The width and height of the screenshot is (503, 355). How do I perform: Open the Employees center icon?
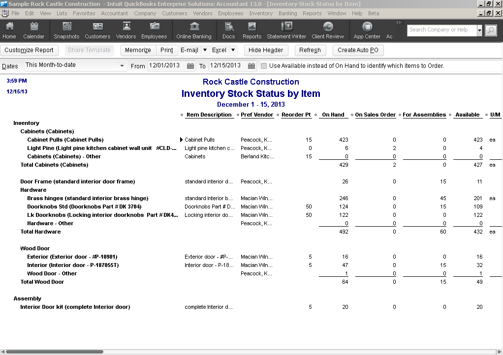(154, 31)
